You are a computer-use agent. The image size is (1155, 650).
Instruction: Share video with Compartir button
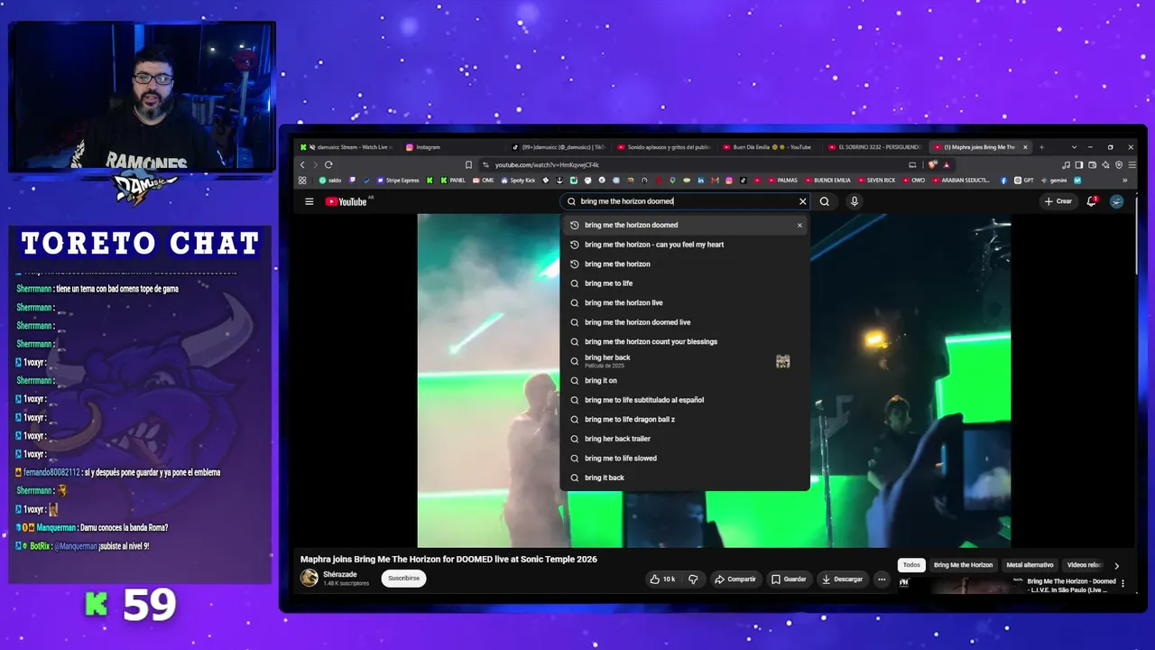tap(735, 579)
